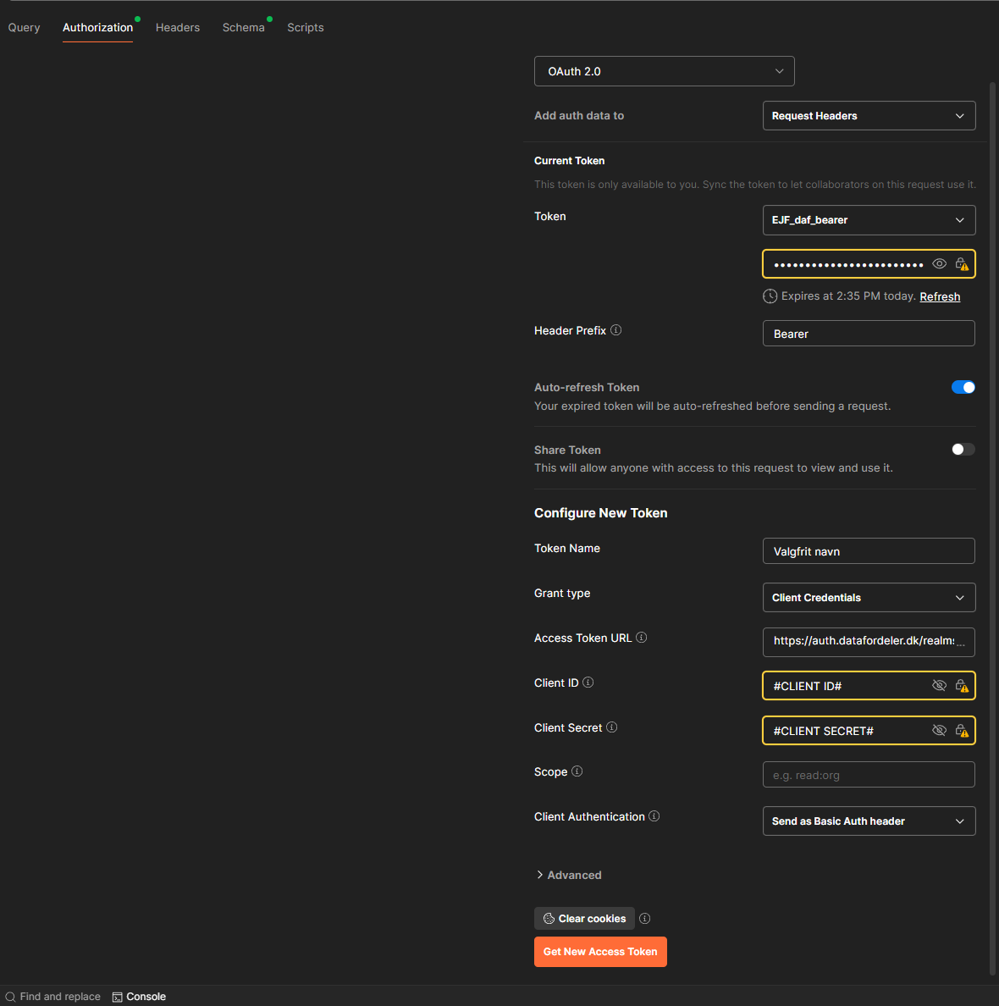The height and width of the screenshot is (1006, 999).
Task: Click the info icon beside Clear cookies button
Action: click(x=645, y=919)
